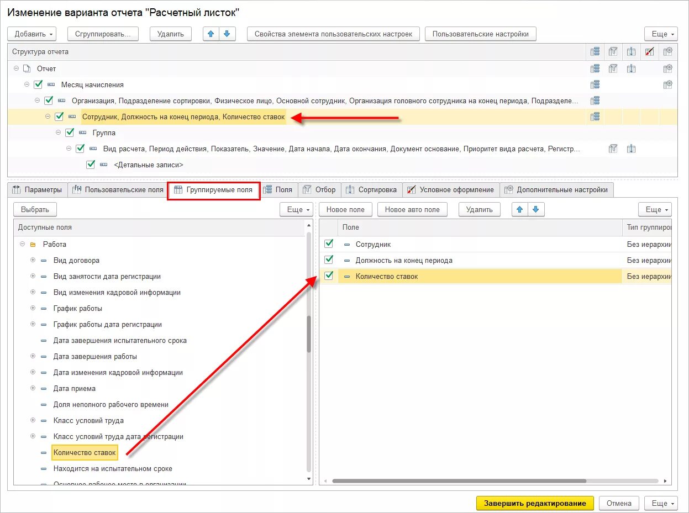
Task: Click the selected fields icon in the structure header
Action: [x=595, y=52]
